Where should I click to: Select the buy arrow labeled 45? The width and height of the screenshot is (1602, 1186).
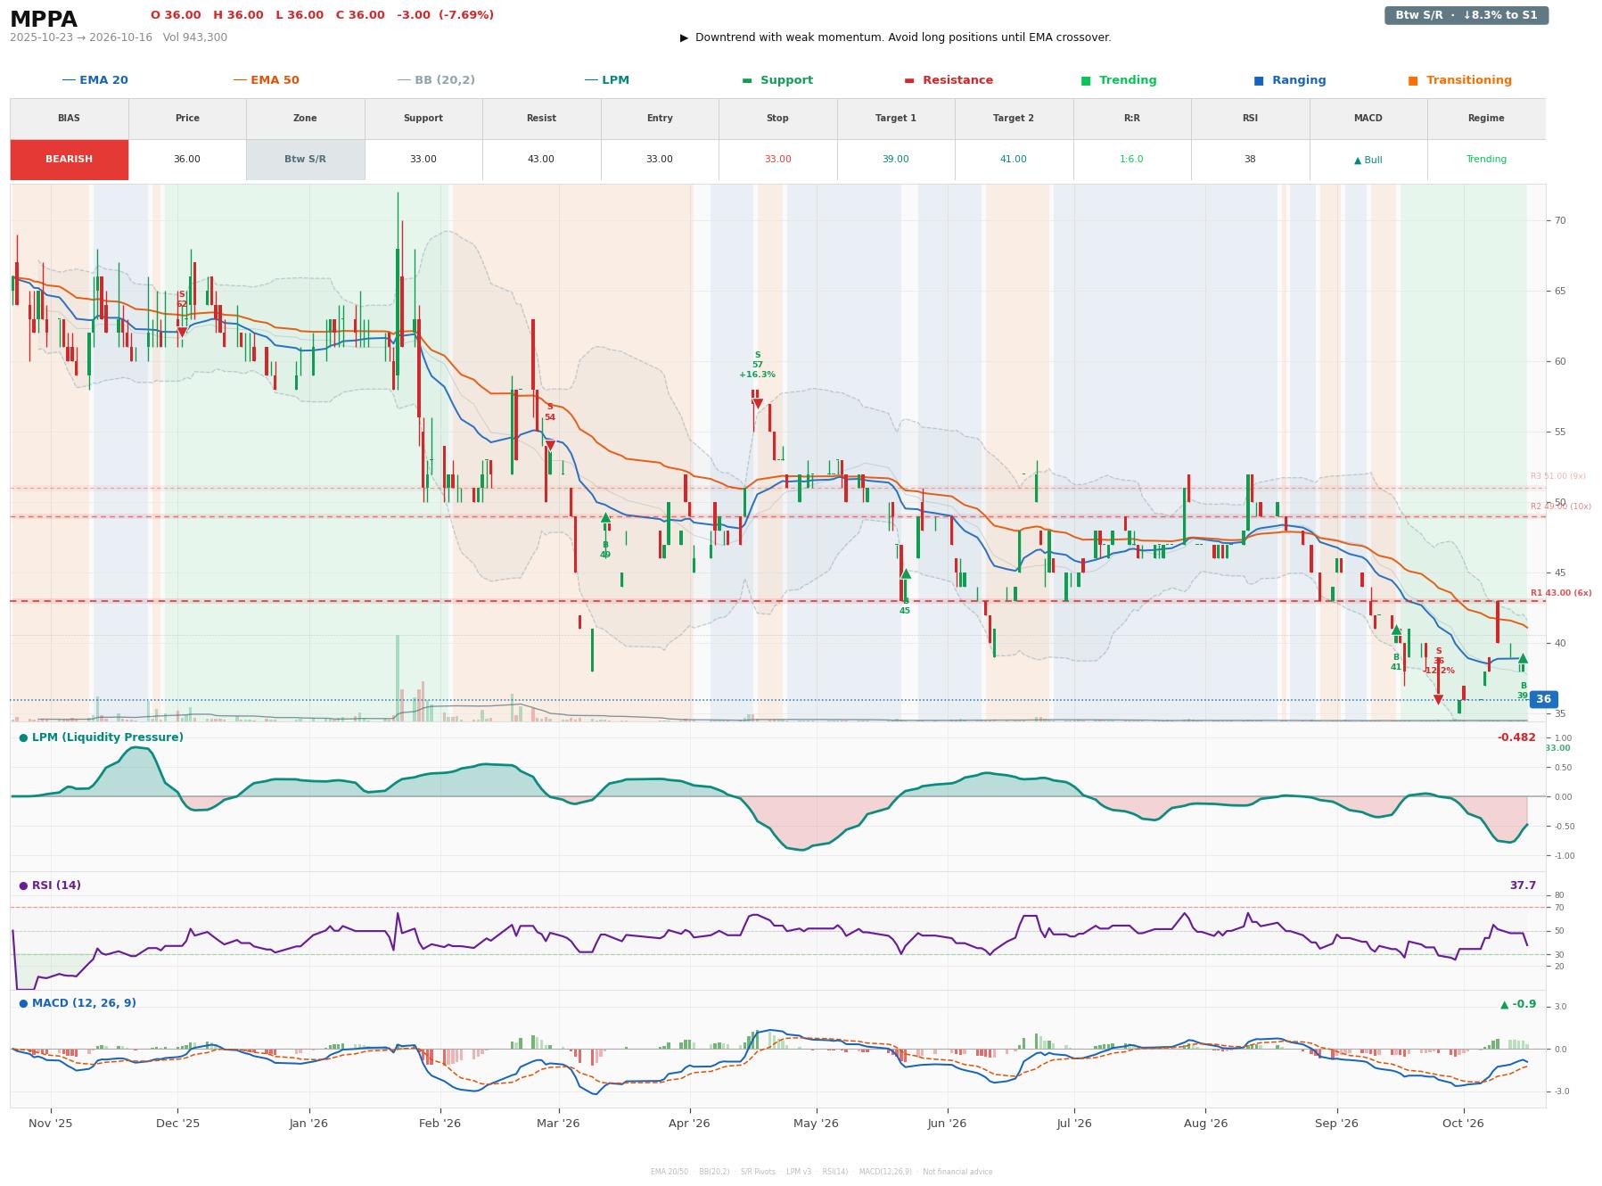click(906, 573)
